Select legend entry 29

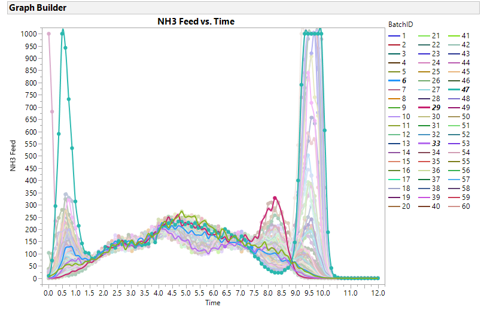(429, 108)
